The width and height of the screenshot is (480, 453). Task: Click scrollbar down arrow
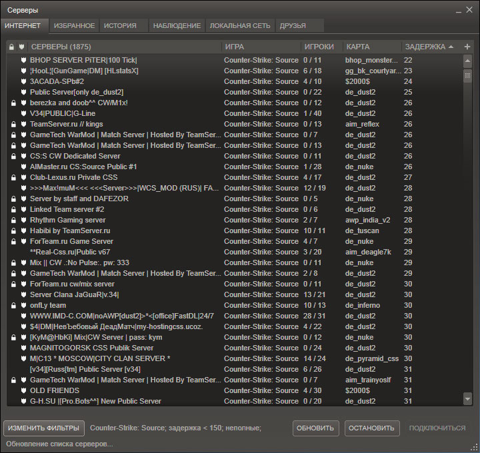click(x=467, y=399)
